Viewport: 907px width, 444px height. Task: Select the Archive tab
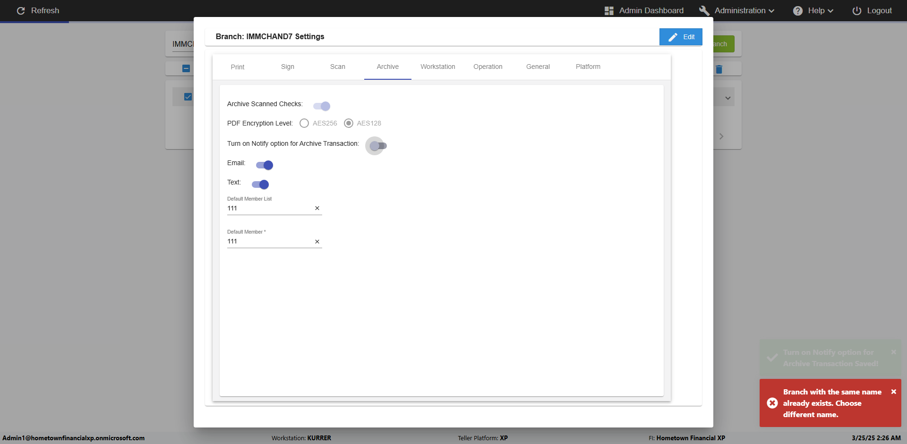click(388, 67)
